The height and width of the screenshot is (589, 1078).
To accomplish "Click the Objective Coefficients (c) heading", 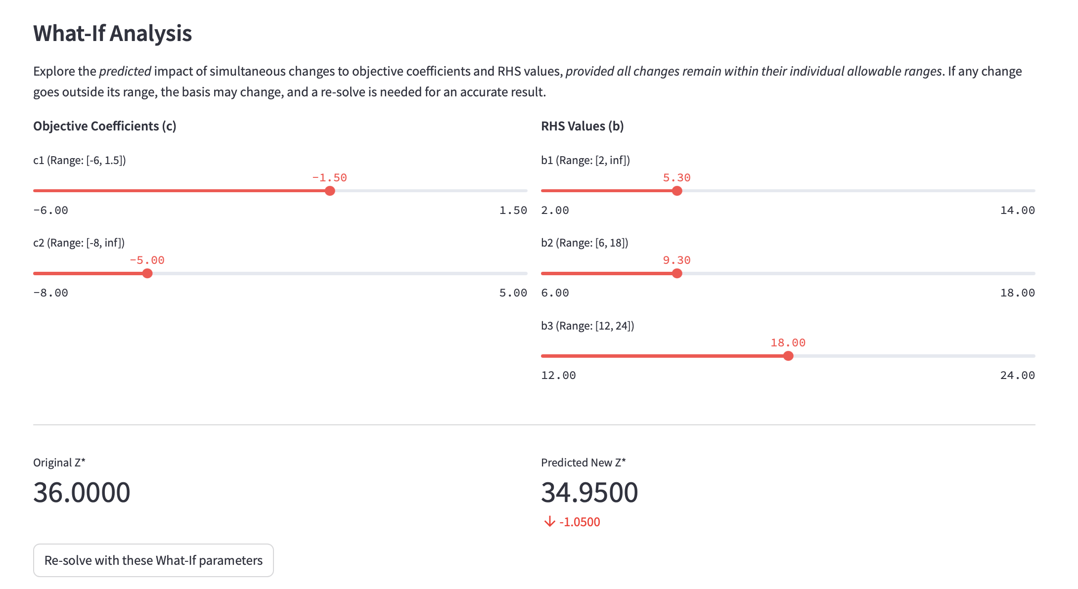I will click(104, 126).
